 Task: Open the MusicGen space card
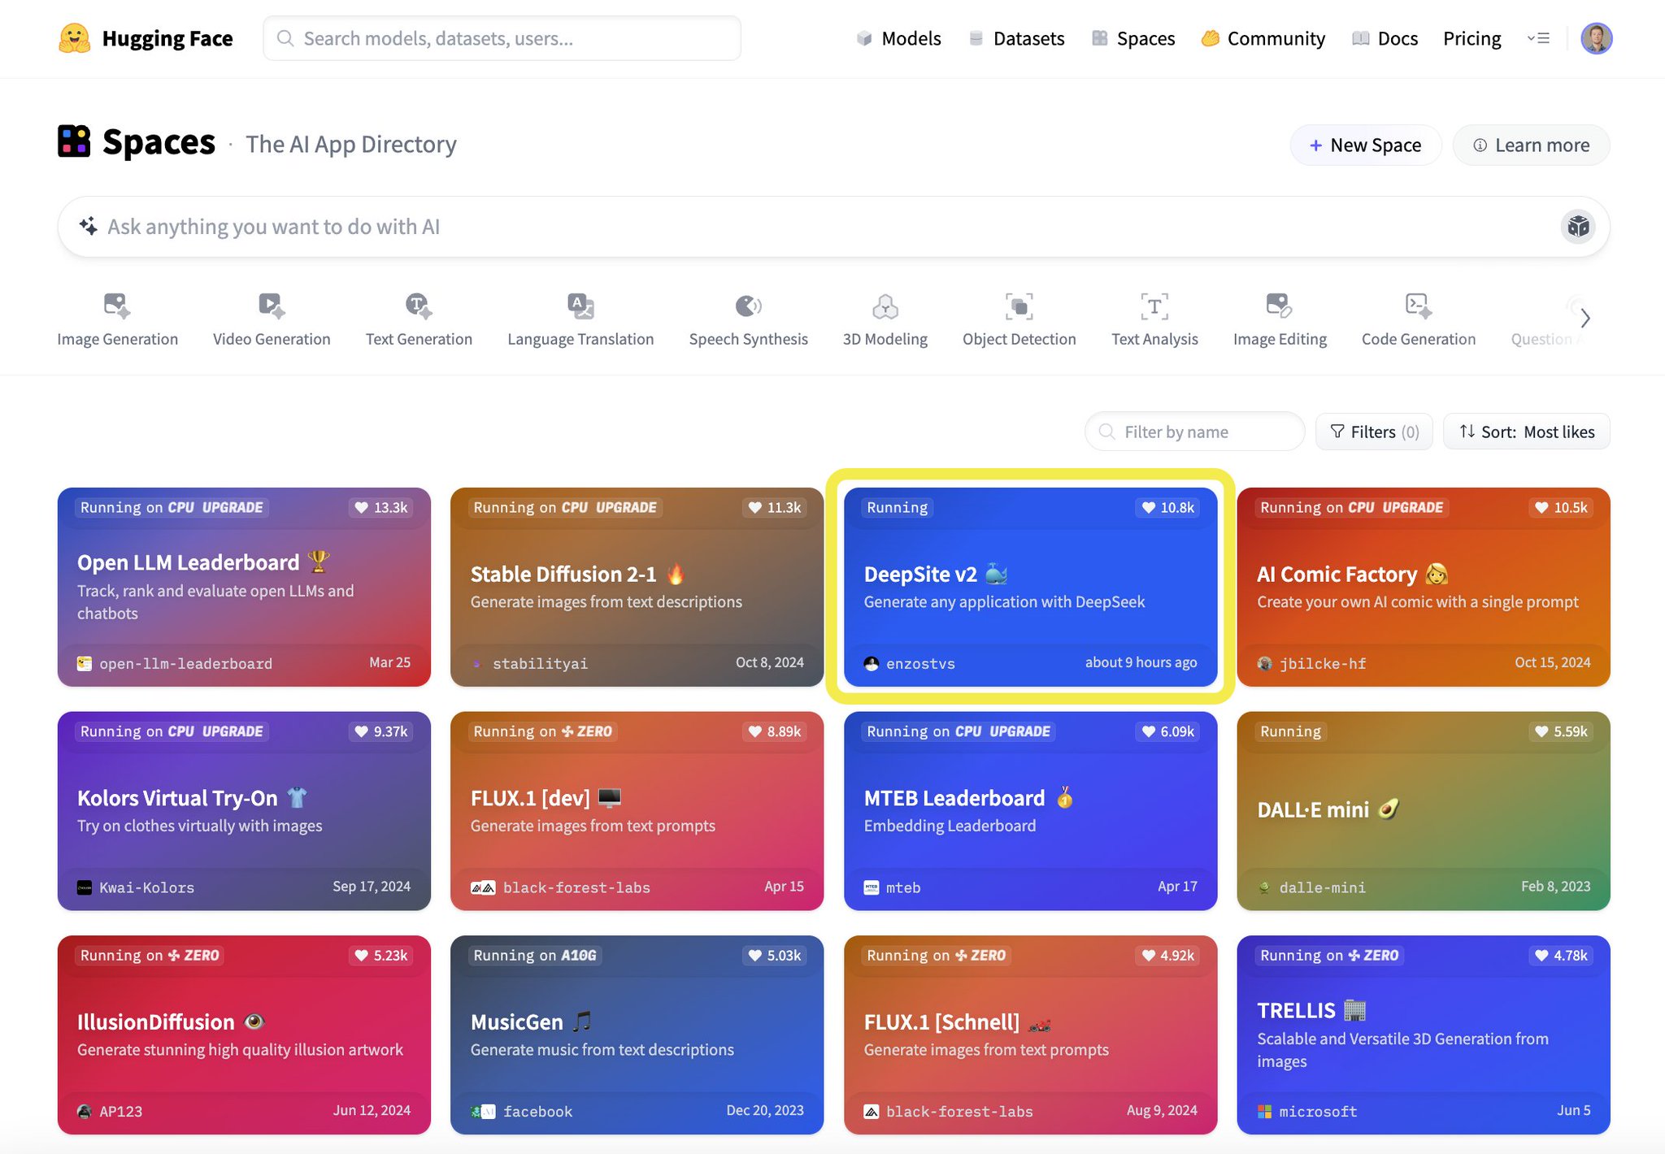coord(637,1035)
